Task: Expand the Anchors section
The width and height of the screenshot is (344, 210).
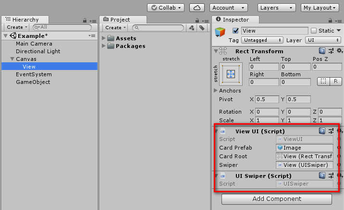Action: click(x=216, y=91)
